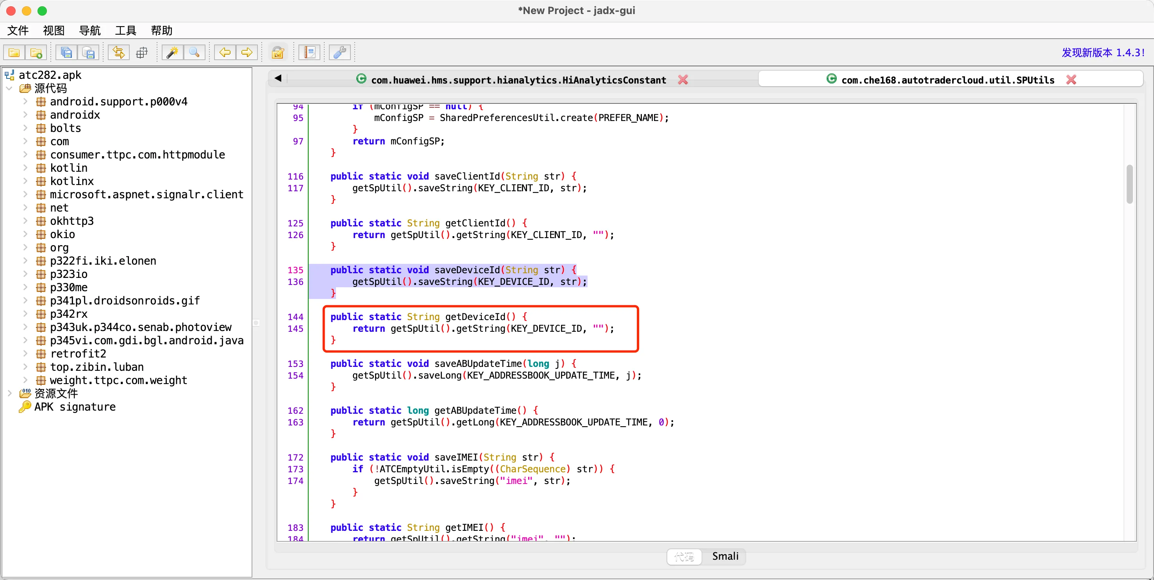Open preferences wrench icon
Viewport: 1154px width, 580px height.
coord(339,53)
